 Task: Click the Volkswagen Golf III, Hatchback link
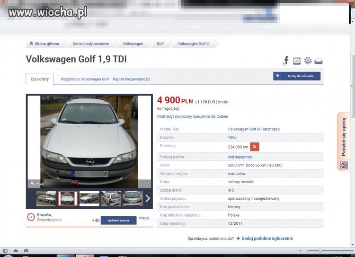[x=254, y=129]
